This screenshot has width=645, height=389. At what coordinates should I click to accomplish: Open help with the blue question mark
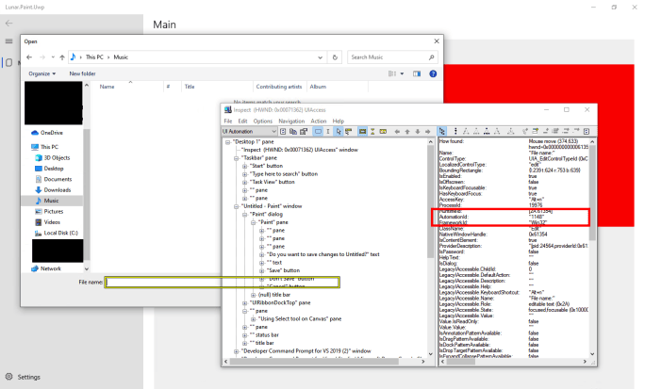[x=433, y=74]
